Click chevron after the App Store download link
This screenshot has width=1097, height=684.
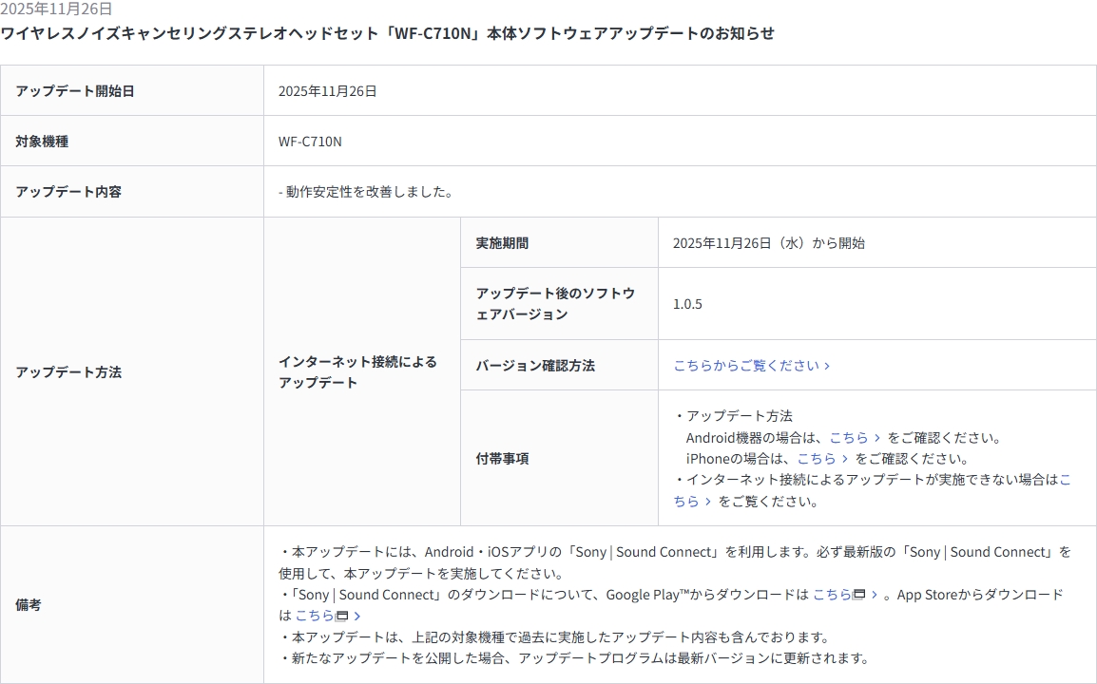[x=357, y=616]
